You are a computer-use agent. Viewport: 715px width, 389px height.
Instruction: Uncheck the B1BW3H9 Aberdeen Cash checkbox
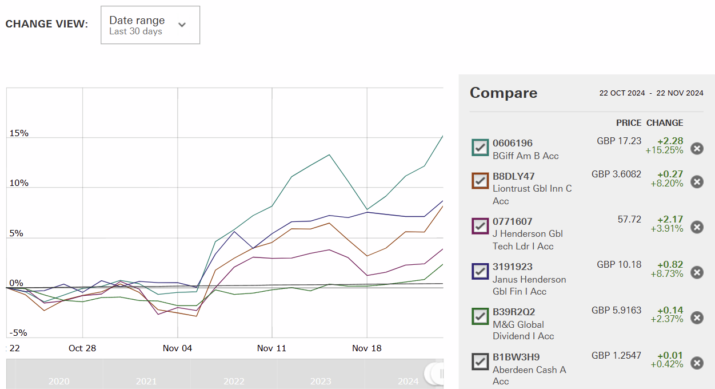pyautogui.click(x=480, y=361)
